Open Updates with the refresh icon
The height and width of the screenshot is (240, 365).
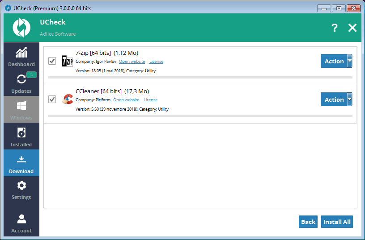coord(21,79)
